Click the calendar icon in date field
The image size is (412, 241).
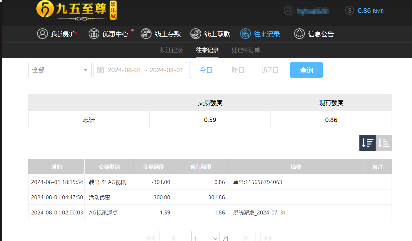100,70
